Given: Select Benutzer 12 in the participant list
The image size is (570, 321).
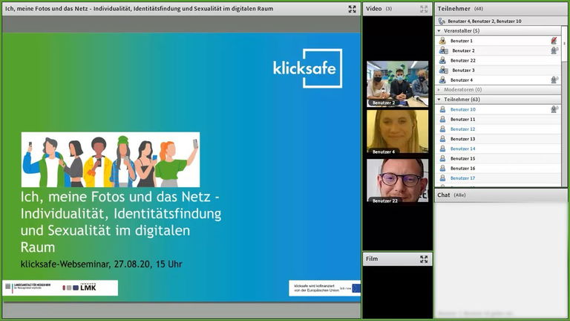Looking at the screenshot, I should click(462, 129).
